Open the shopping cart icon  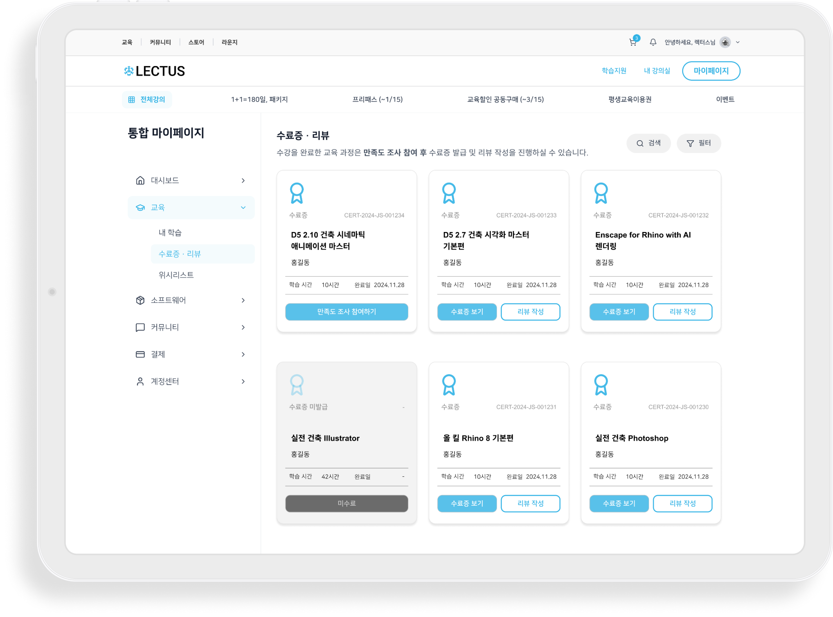(632, 42)
